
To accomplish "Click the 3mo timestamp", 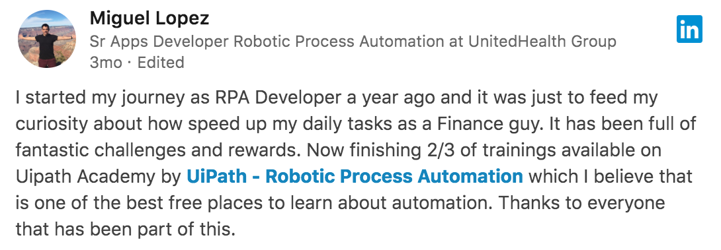I will (106, 63).
